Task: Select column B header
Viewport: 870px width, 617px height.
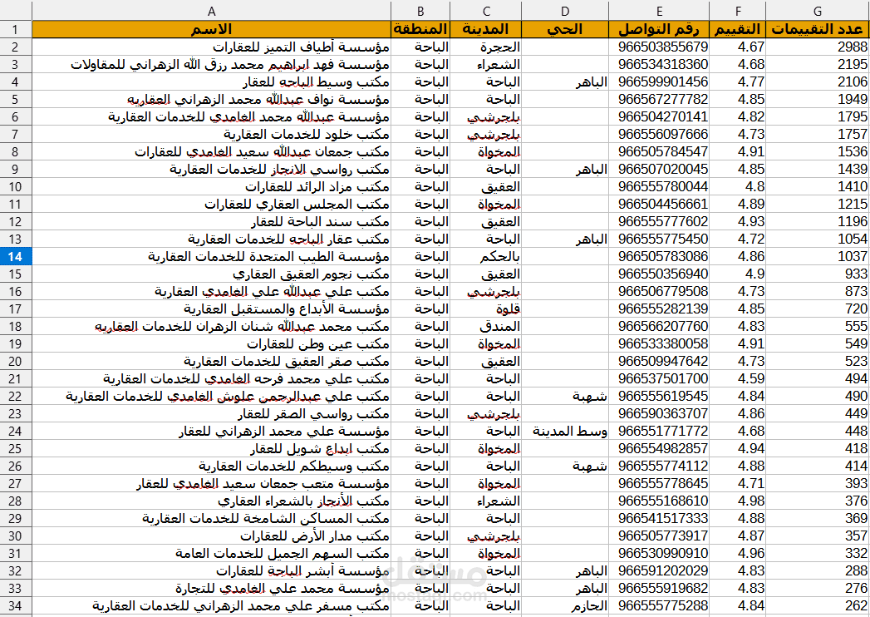Action: pos(420,11)
